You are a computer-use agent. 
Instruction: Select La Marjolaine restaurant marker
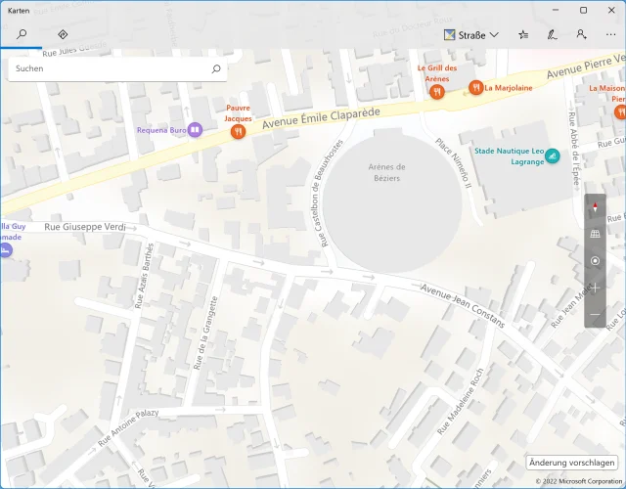coord(476,87)
